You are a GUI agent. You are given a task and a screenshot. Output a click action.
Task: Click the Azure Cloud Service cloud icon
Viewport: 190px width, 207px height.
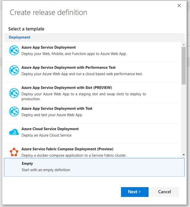click(14, 132)
